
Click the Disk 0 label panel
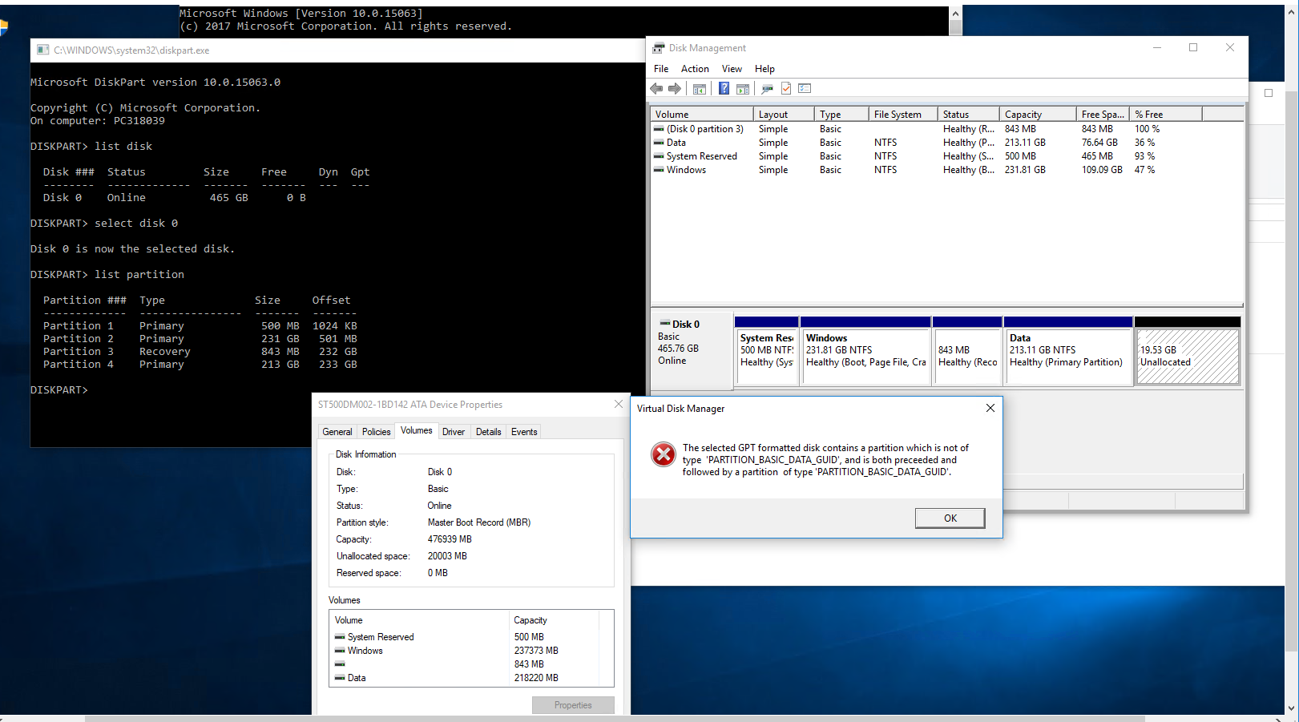pyautogui.click(x=692, y=350)
